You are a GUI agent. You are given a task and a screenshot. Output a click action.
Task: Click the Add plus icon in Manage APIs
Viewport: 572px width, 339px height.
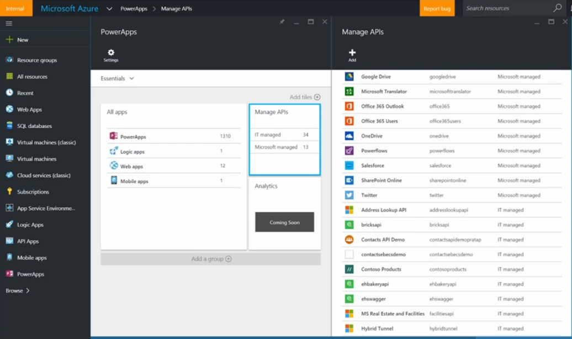(x=352, y=53)
